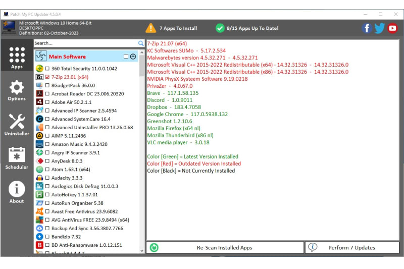
Task: Click the Adobe Air icon
Action: click(x=39, y=102)
